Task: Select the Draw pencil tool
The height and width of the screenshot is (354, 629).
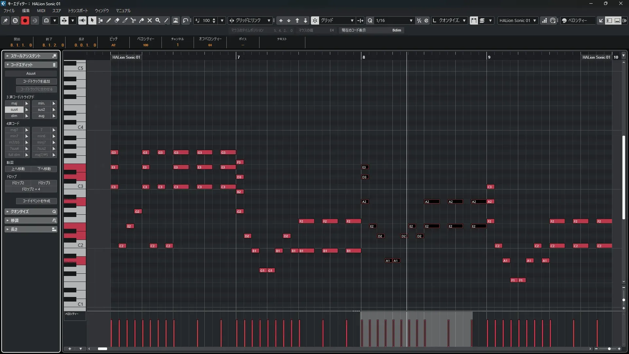Action: tap(108, 20)
